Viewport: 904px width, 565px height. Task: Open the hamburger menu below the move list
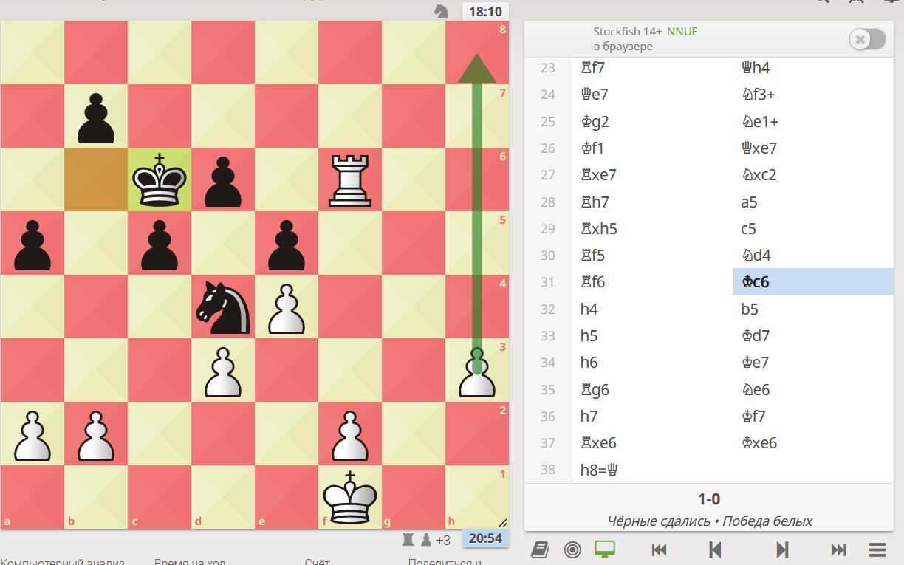(877, 549)
